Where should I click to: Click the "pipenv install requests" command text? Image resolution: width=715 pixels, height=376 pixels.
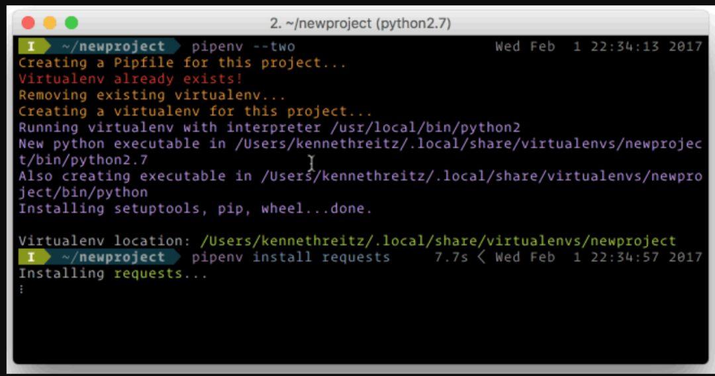tap(291, 257)
